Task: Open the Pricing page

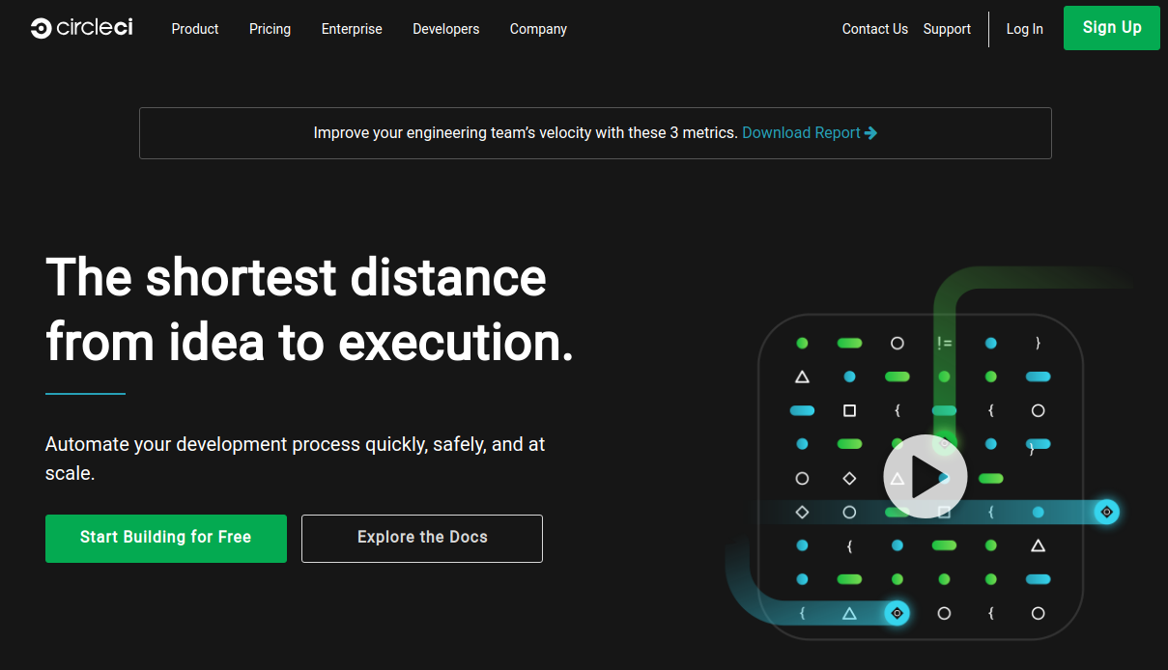Action: [x=270, y=29]
